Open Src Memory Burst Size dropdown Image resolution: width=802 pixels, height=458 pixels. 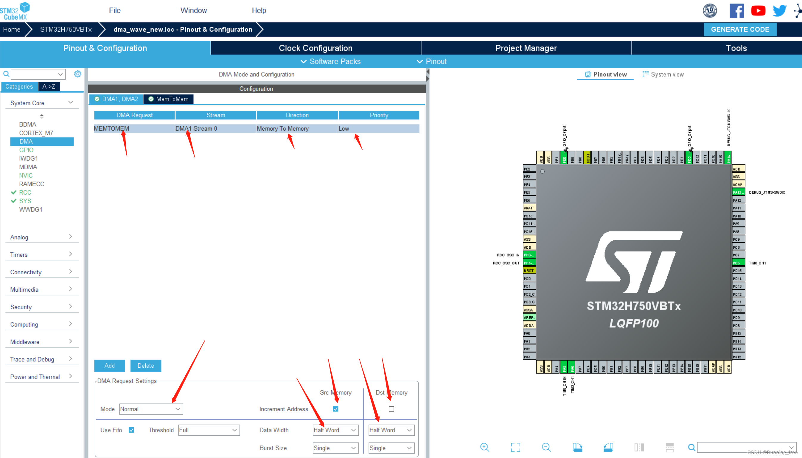tap(335, 448)
